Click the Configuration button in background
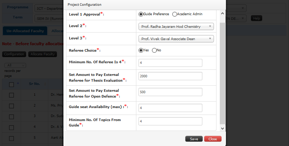This screenshot has height=146, width=289. (x=14, y=54)
